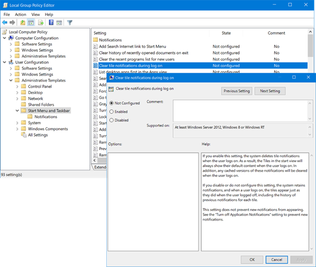Expand the Windows Components node
This screenshot has height=267, width=316.
click(17, 129)
